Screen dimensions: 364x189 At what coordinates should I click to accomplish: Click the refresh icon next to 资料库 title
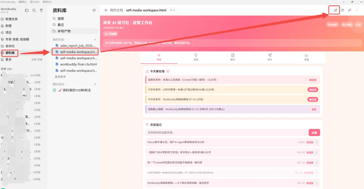point(94,10)
